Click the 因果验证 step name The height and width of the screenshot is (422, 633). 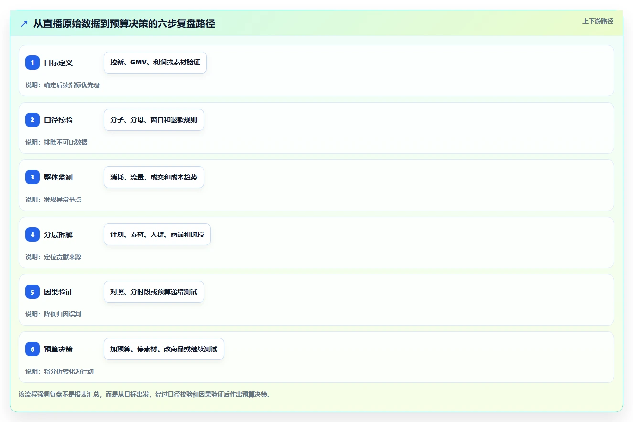click(x=58, y=292)
